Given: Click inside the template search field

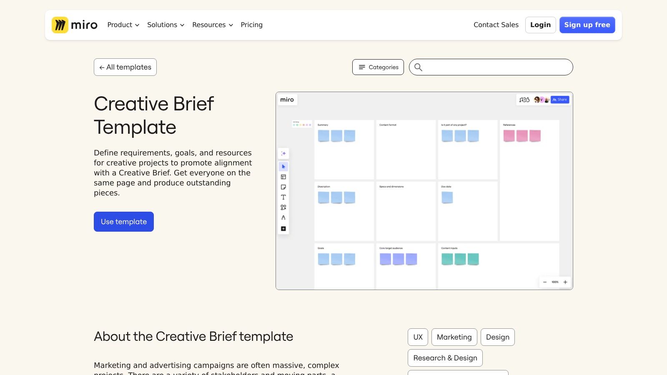Looking at the screenshot, I should point(491,67).
